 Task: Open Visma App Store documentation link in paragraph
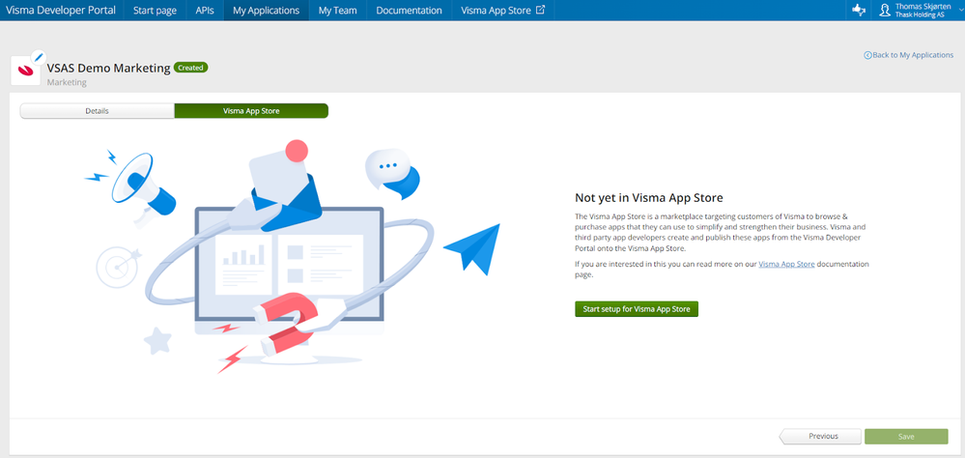pos(786,264)
